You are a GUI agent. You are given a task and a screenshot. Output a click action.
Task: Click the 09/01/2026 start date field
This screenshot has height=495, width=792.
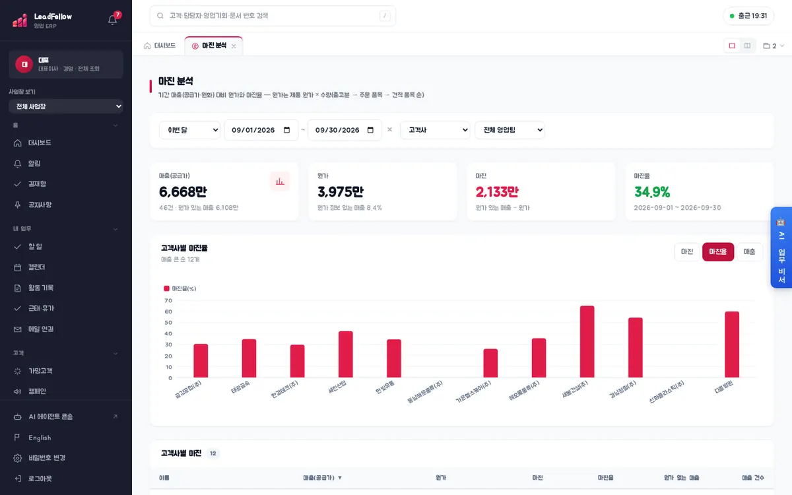(261, 130)
